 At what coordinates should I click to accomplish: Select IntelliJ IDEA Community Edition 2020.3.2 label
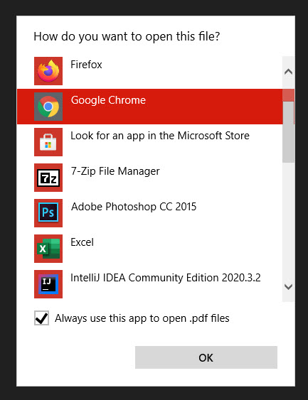coord(166,278)
